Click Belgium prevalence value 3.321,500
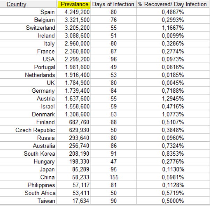 (77, 20)
